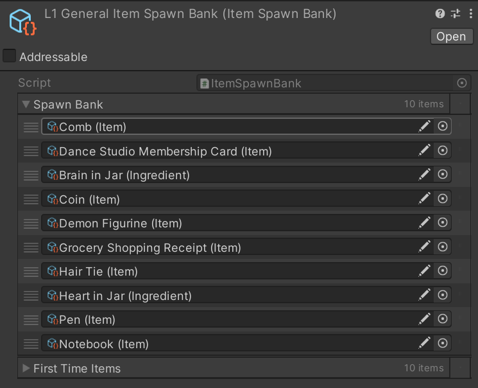Click the Open button
The height and width of the screenshot is (388, 478).
pos(450,37)
